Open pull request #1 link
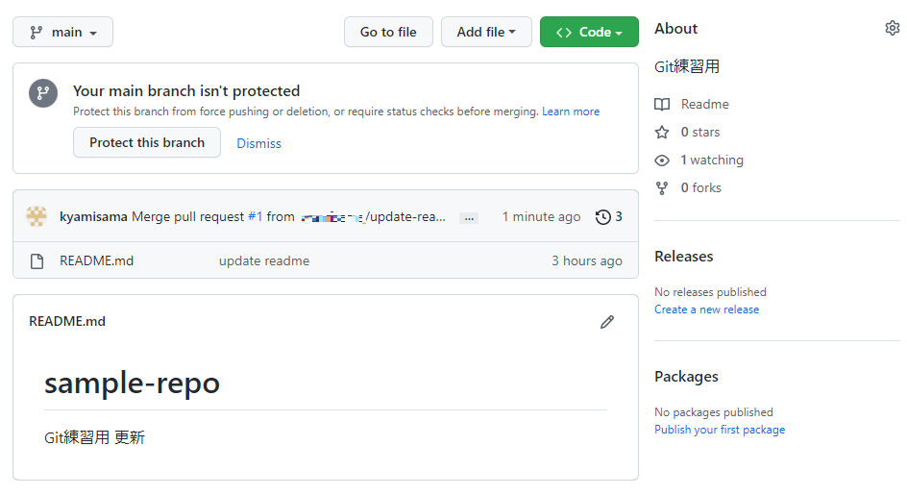 tap(255, 217)
